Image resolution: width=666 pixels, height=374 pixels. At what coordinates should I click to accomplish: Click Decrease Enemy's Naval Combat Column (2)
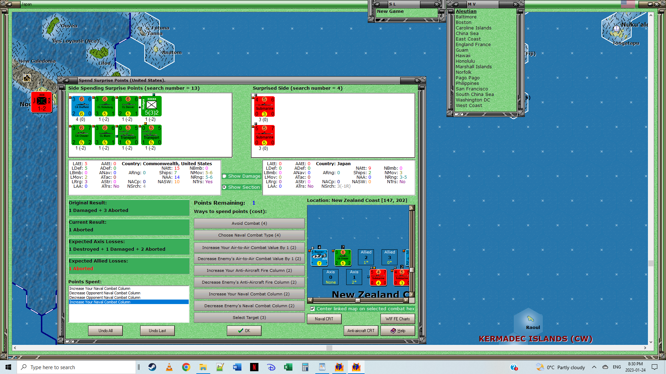pos(249,306)
